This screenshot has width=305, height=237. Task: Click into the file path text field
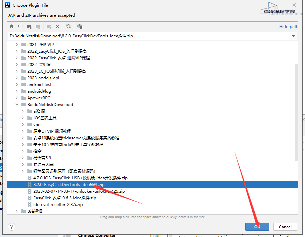pos(149,36)
